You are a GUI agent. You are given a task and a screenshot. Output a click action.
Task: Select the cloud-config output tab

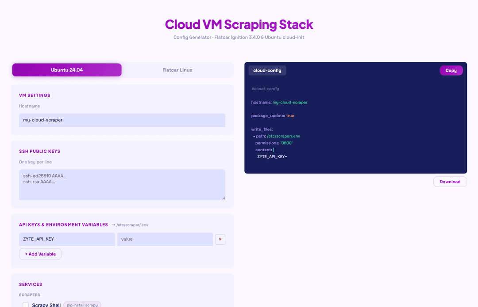tap(267, 70)
